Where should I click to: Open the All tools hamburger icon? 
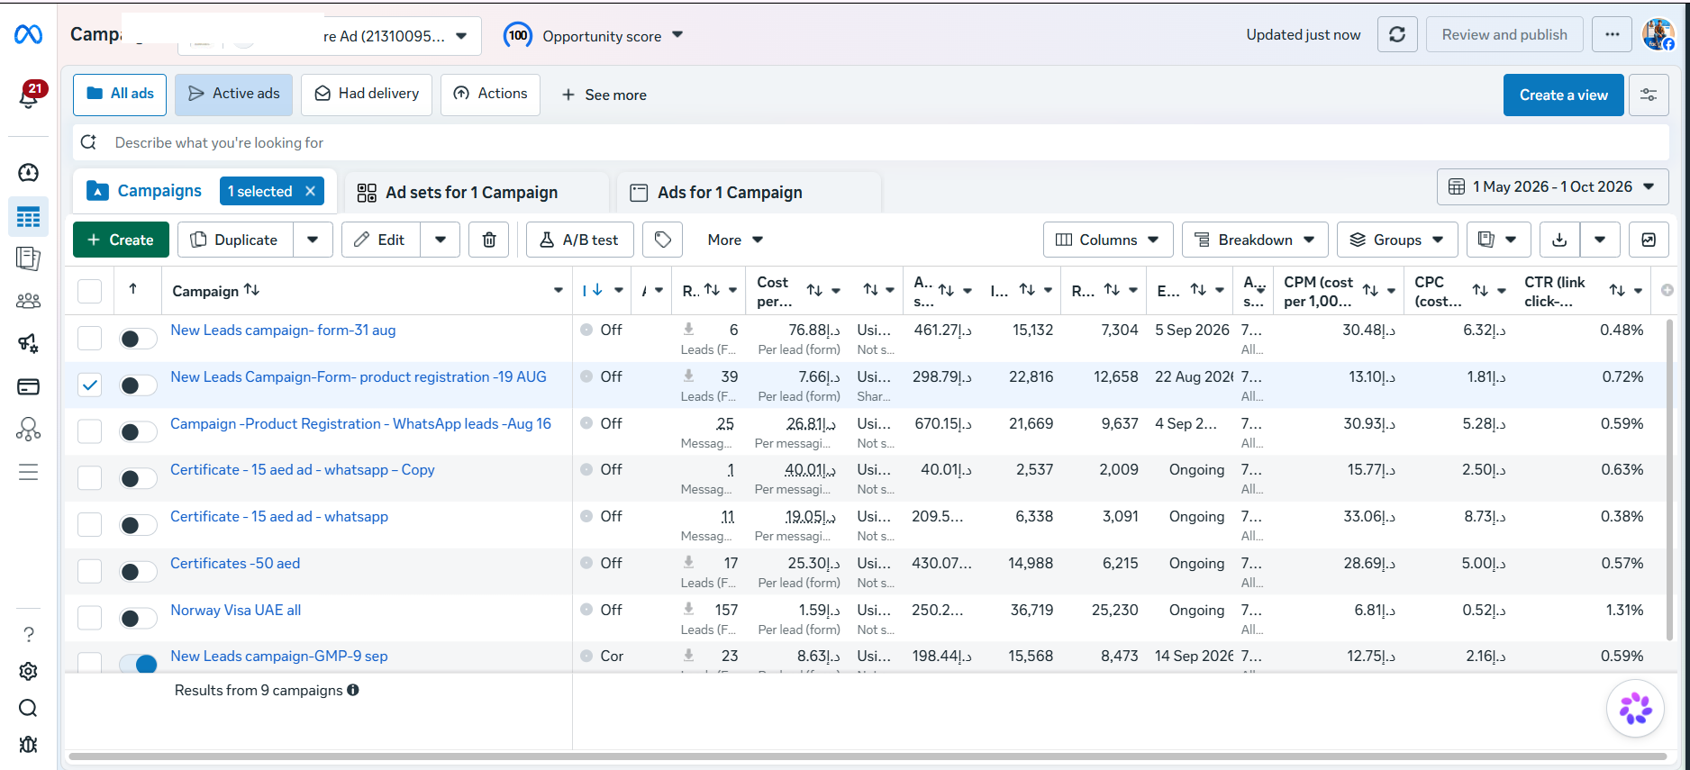pyautogui.click(x=28, y=473)
